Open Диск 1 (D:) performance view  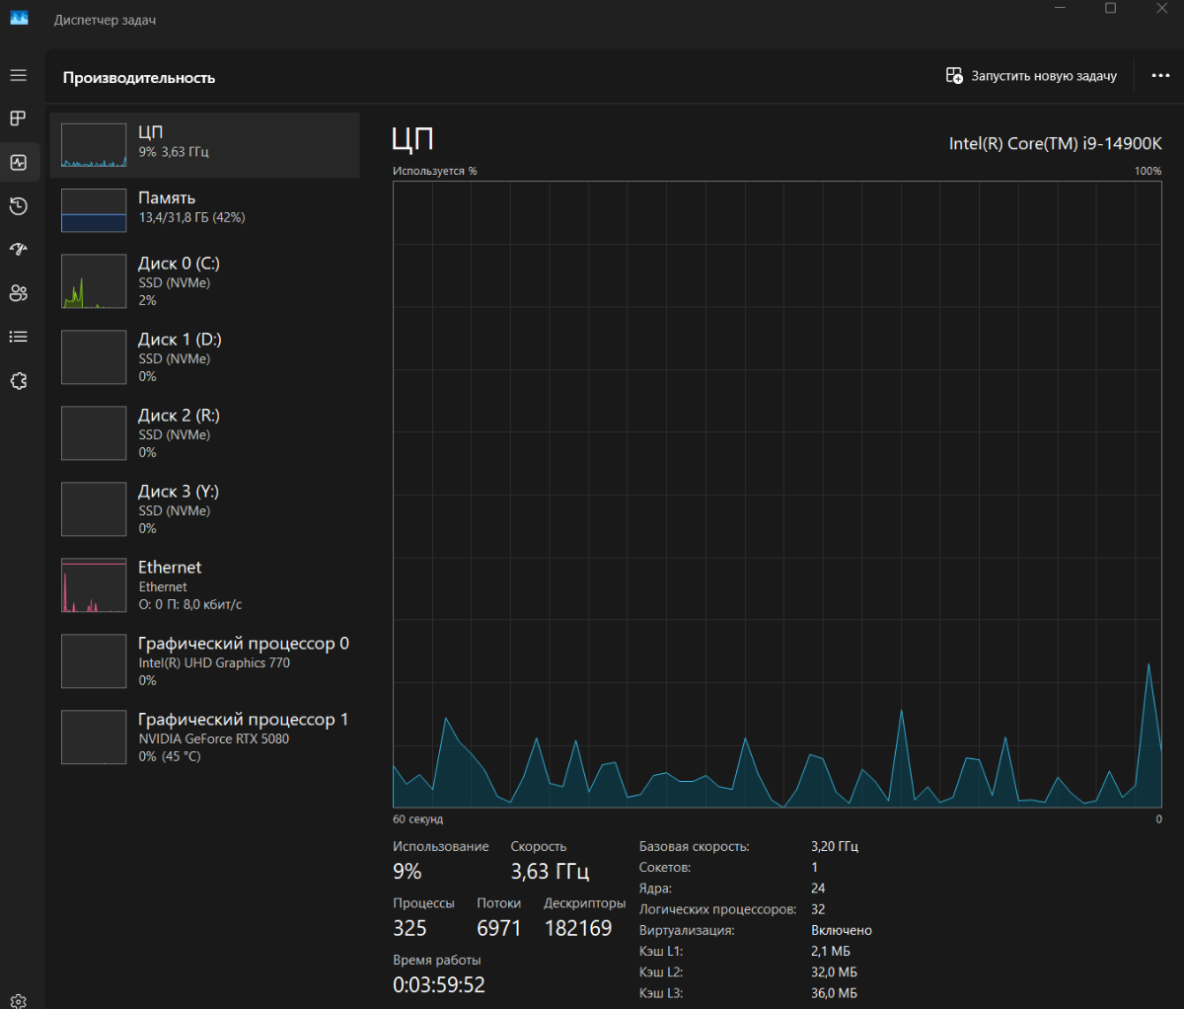205,357
